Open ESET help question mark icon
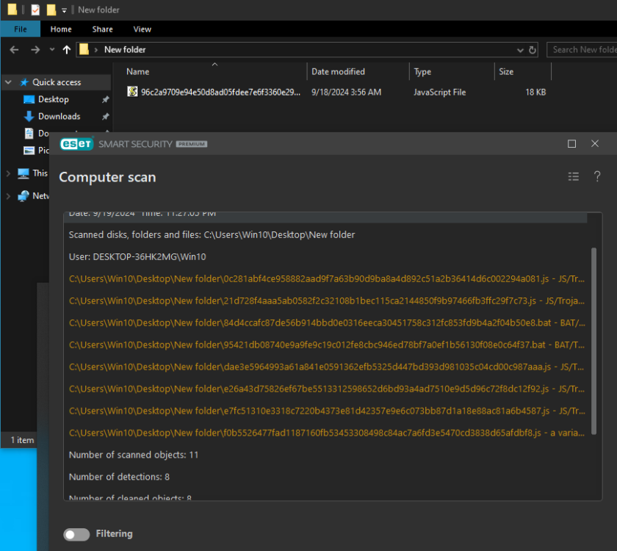 (597, 176)
